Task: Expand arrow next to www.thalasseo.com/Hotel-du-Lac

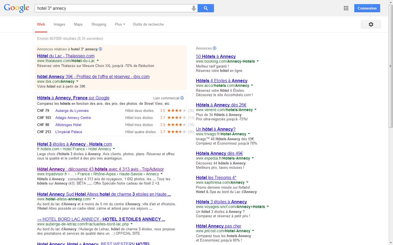Action: pyautogui.click(x=98, y=60)
